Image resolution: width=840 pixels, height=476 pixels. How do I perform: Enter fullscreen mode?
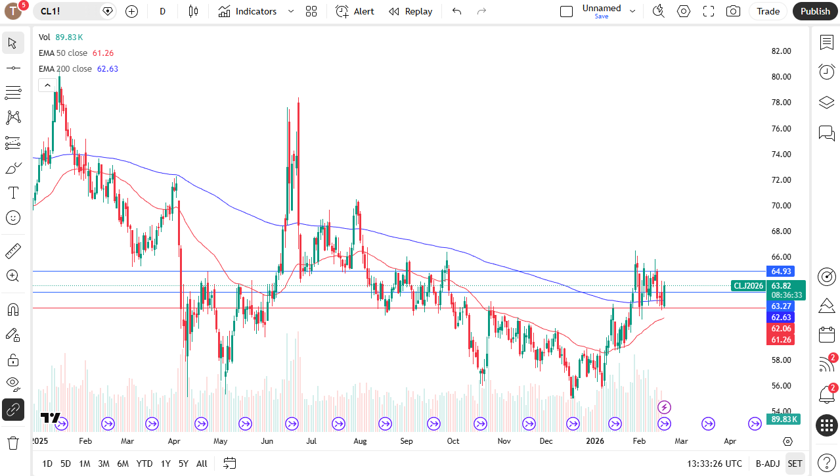709,11
